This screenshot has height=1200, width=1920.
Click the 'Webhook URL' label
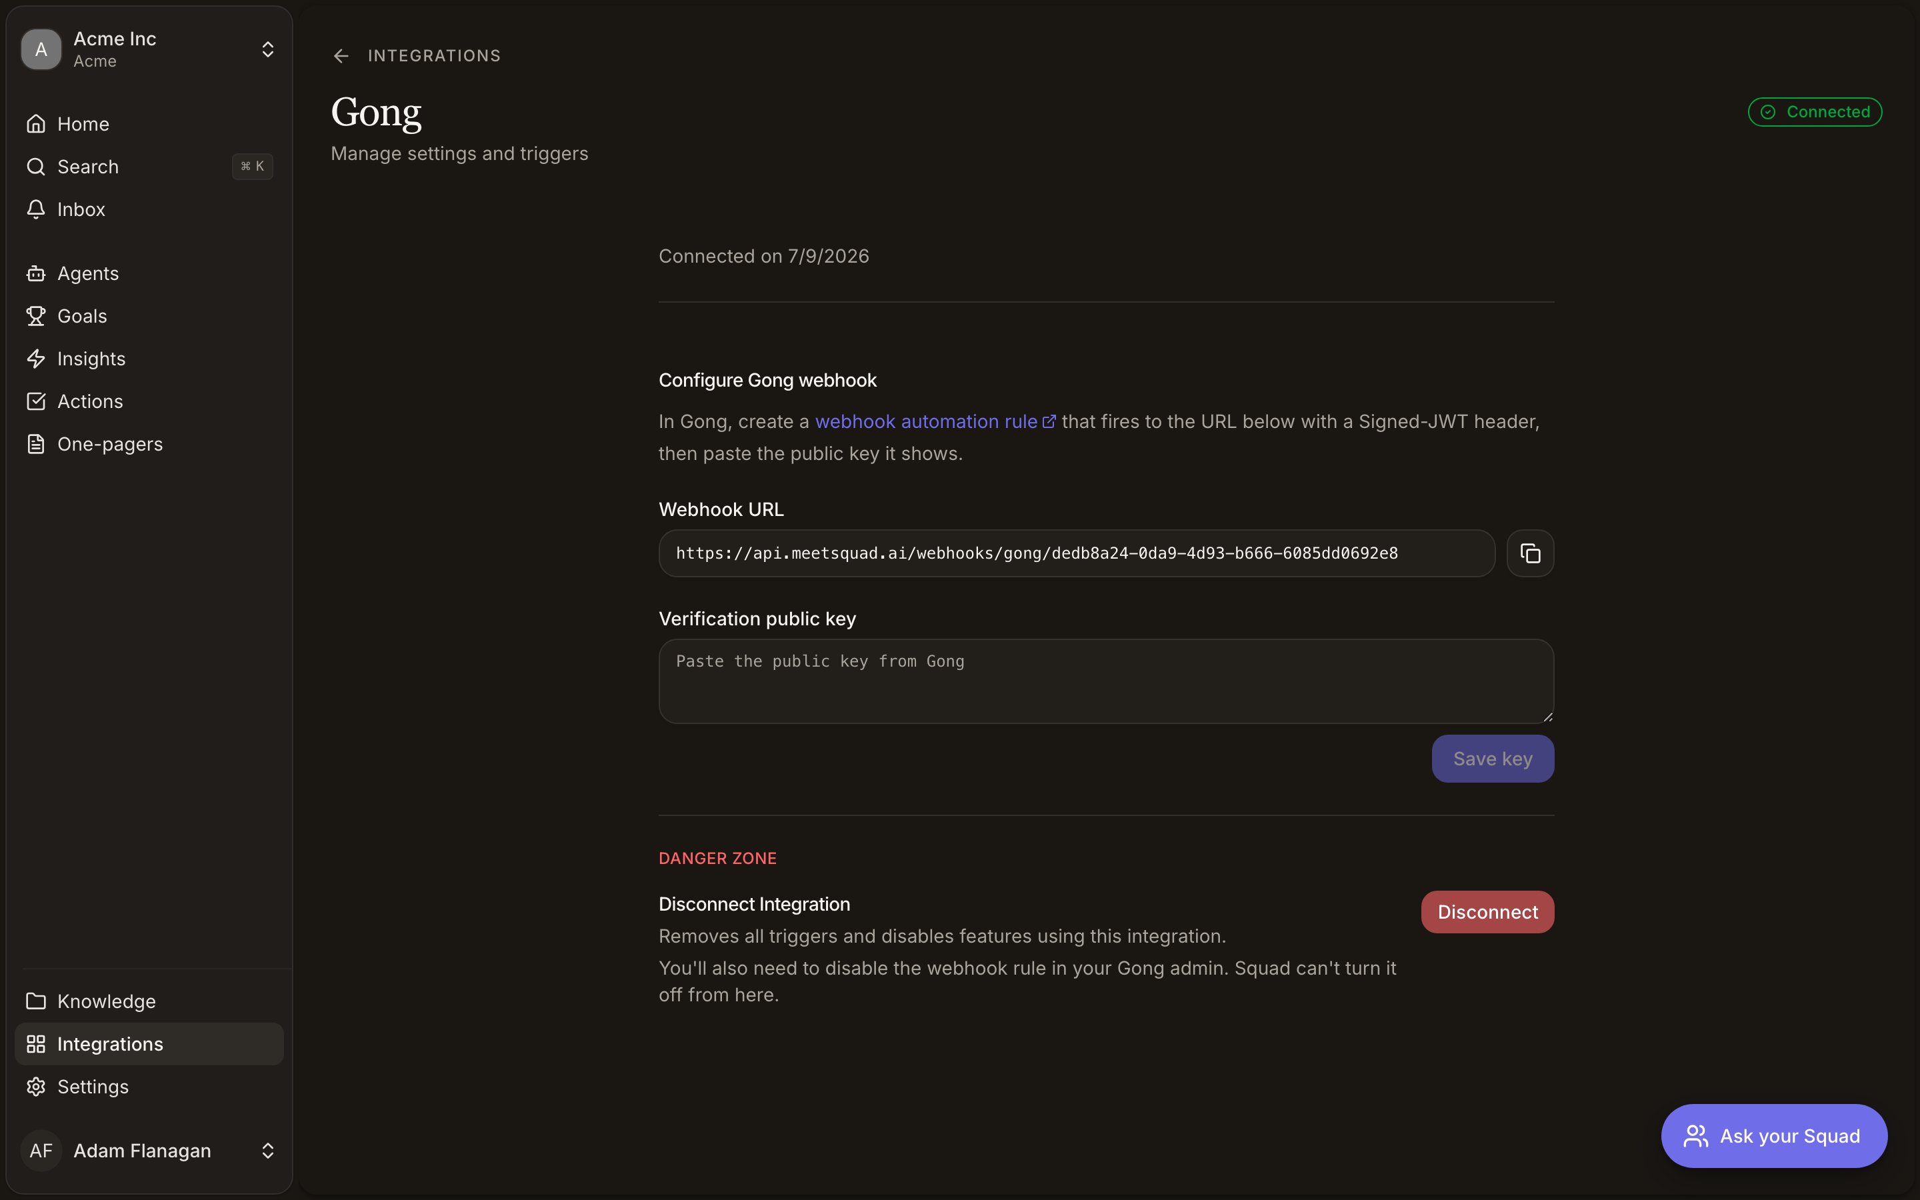[x=721, y=509]
